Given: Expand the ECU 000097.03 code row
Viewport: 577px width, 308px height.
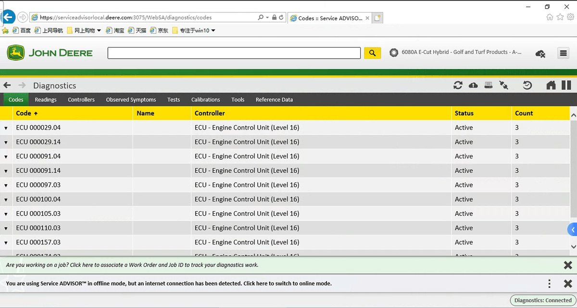Looking at the screenshot, I should coord(6,186).
